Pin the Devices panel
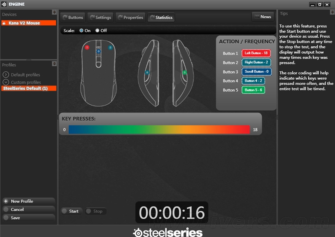Screen dimensions: 335x237 click(x=54, y=13)
